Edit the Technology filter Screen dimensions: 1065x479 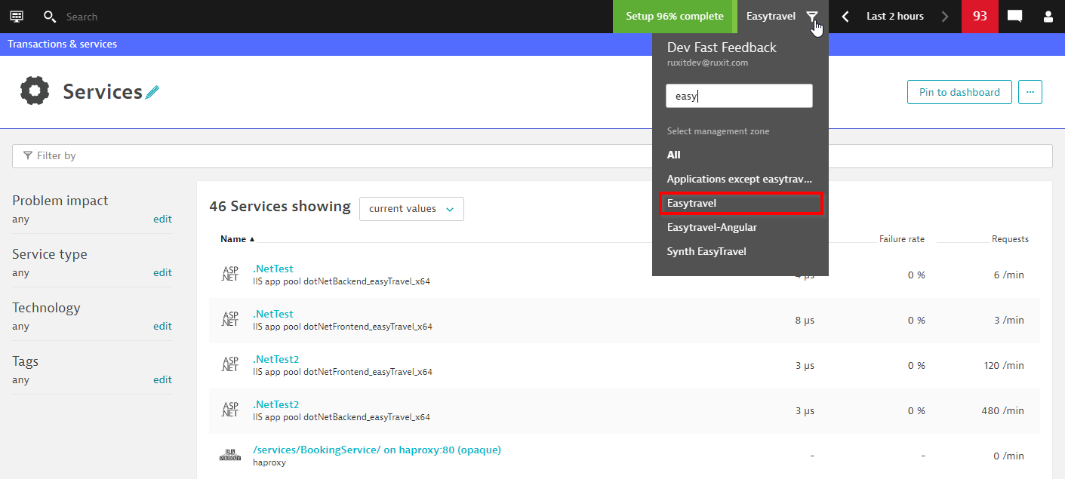pyautogui.click(x=162, y=327)
